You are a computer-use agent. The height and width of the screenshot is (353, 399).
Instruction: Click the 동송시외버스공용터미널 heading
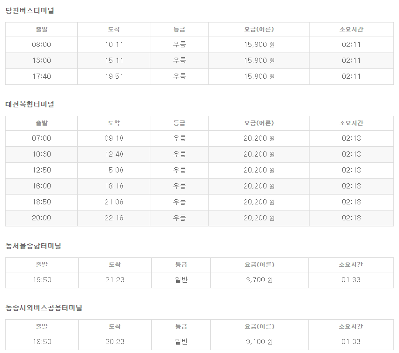pos(44,308)
